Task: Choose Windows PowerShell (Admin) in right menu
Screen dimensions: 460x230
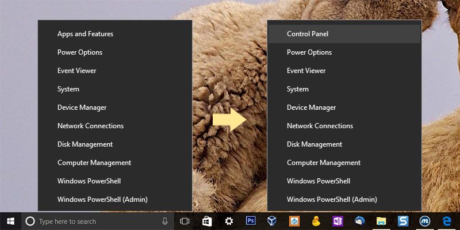Action: click(x=332, y=200)
